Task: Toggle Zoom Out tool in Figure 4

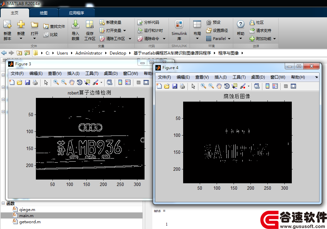Action: click(211, 86)
